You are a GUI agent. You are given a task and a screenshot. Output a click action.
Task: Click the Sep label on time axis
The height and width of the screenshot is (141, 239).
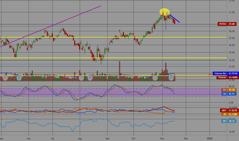[107, 138]
